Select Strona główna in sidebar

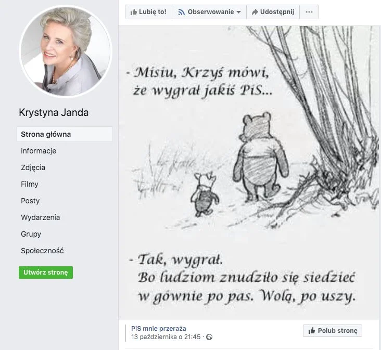pos(65,134)
